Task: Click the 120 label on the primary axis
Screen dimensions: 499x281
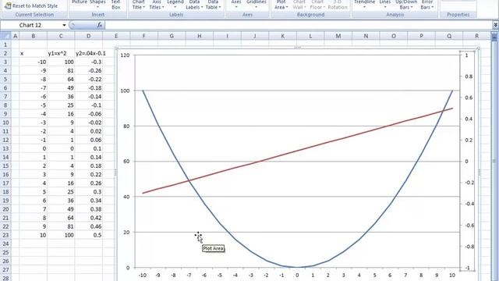Action: (x=125, y=55)
